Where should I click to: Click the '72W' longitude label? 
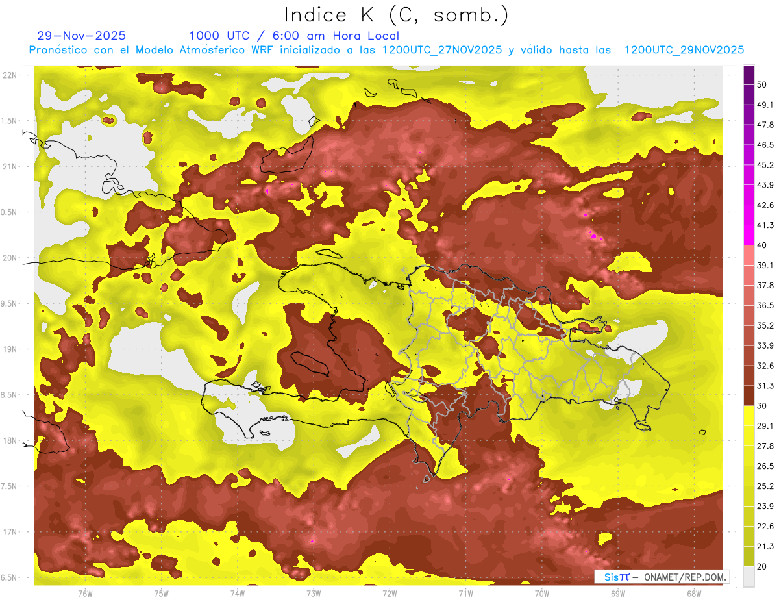pyautogui.click(x=389, y=594)
